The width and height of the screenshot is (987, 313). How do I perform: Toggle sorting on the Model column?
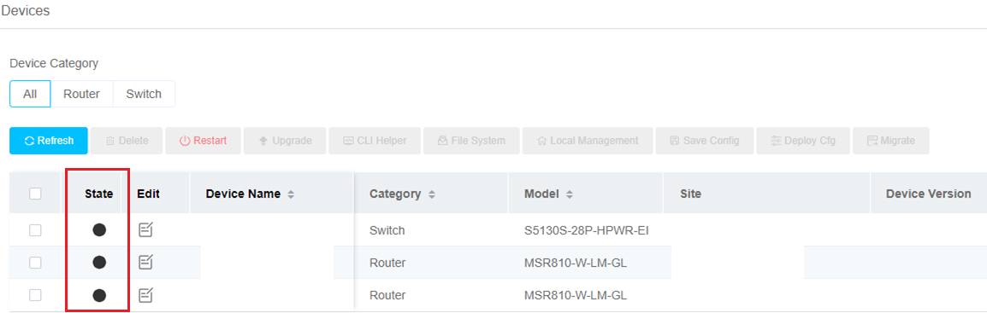point(569,194)
